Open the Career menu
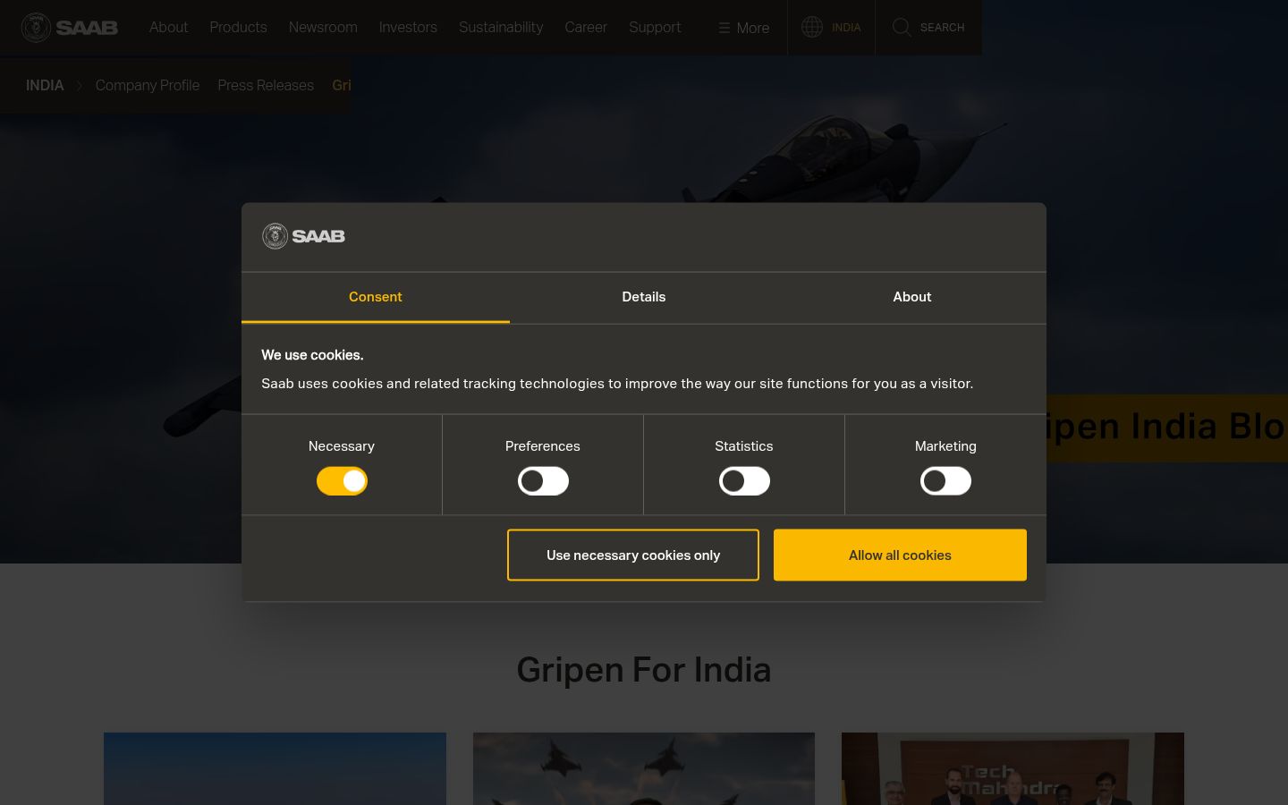 pos(586,28)
